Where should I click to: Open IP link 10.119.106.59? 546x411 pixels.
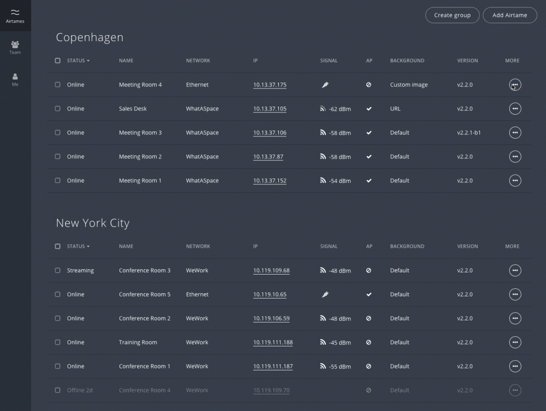point(271,319)
